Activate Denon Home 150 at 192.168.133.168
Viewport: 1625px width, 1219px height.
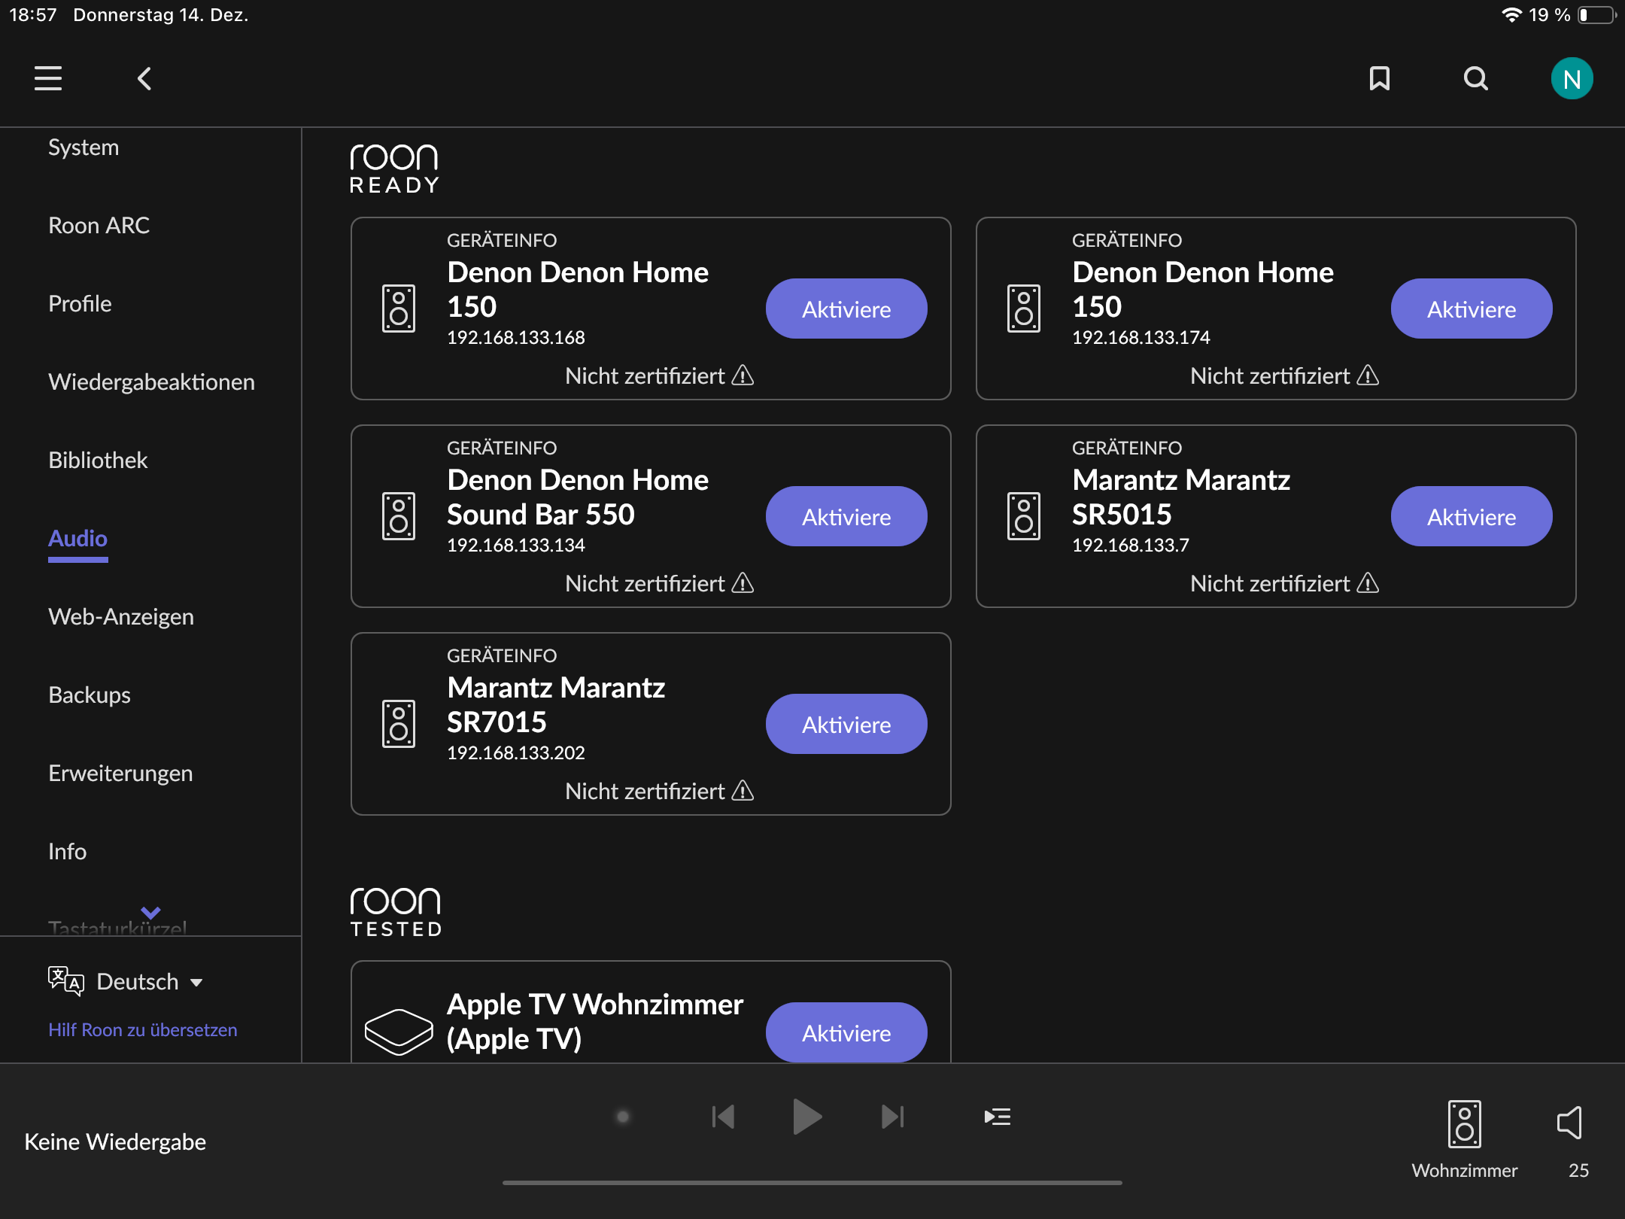click(x=846, y=309)
